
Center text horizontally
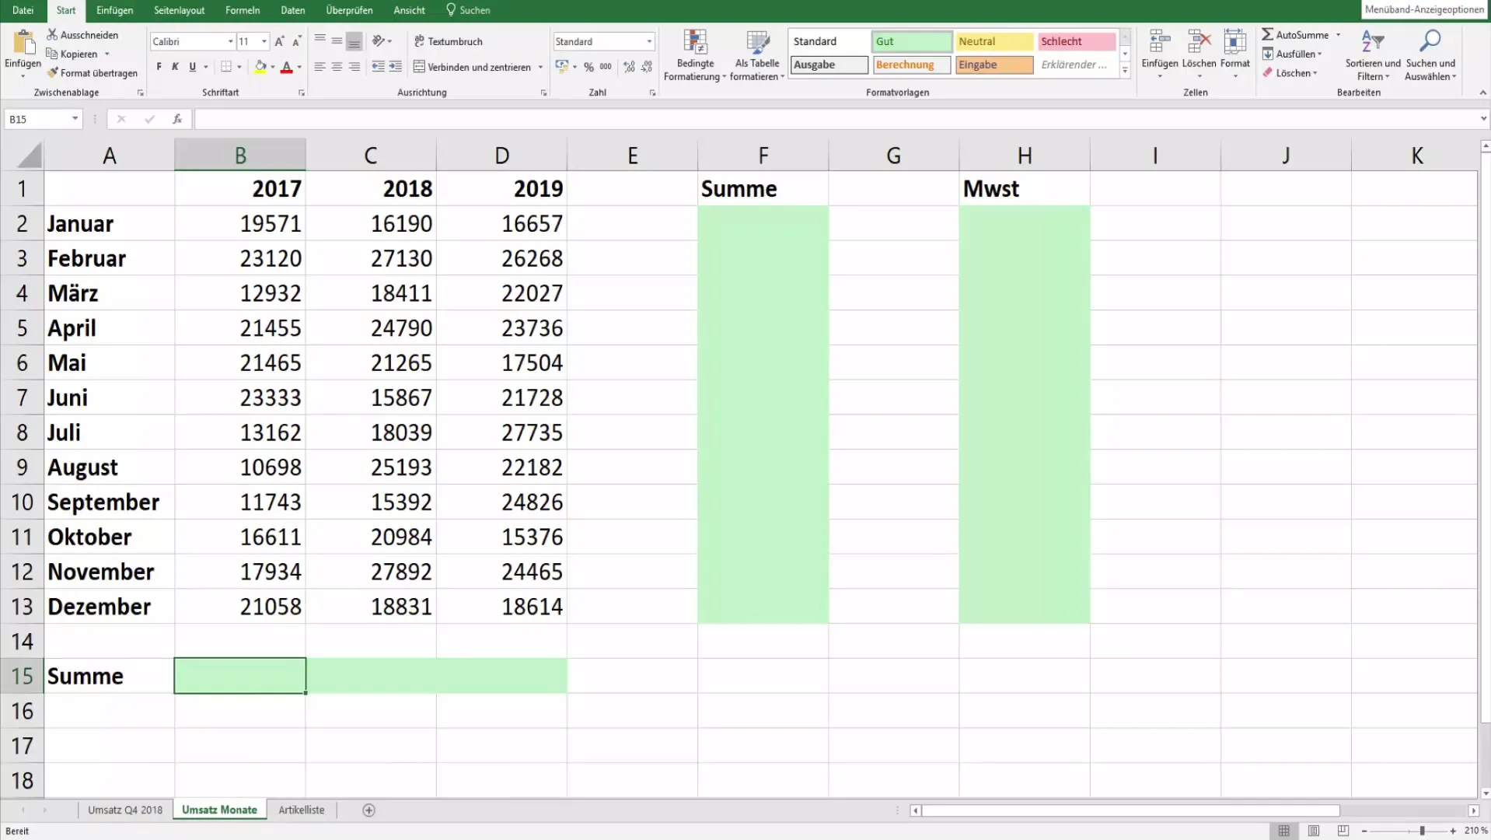point(337,67)
